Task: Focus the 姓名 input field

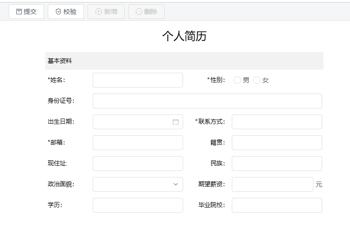Action: click(138, 80)
